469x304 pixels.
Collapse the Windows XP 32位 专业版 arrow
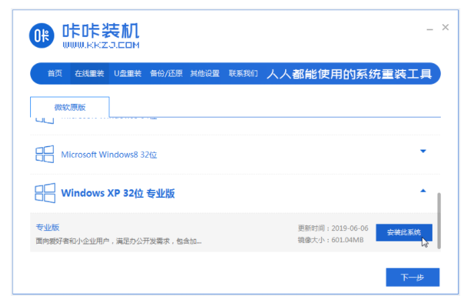tap(423, 191)
